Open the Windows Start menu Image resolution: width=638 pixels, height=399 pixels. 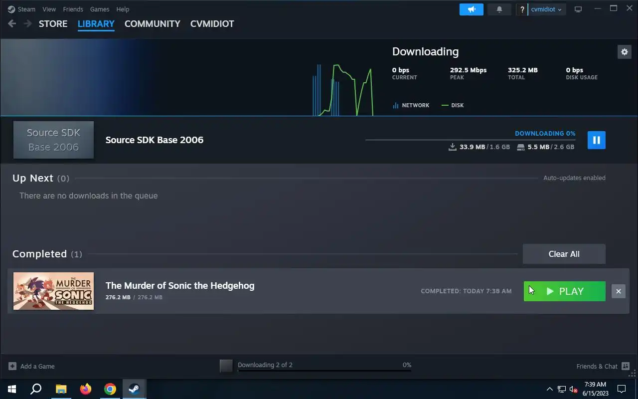(12, 389)
